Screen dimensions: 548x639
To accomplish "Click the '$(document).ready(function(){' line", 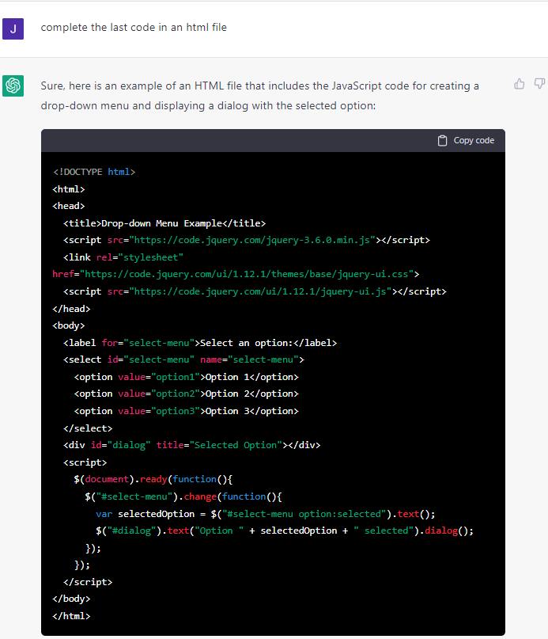I will pos(153,479).
